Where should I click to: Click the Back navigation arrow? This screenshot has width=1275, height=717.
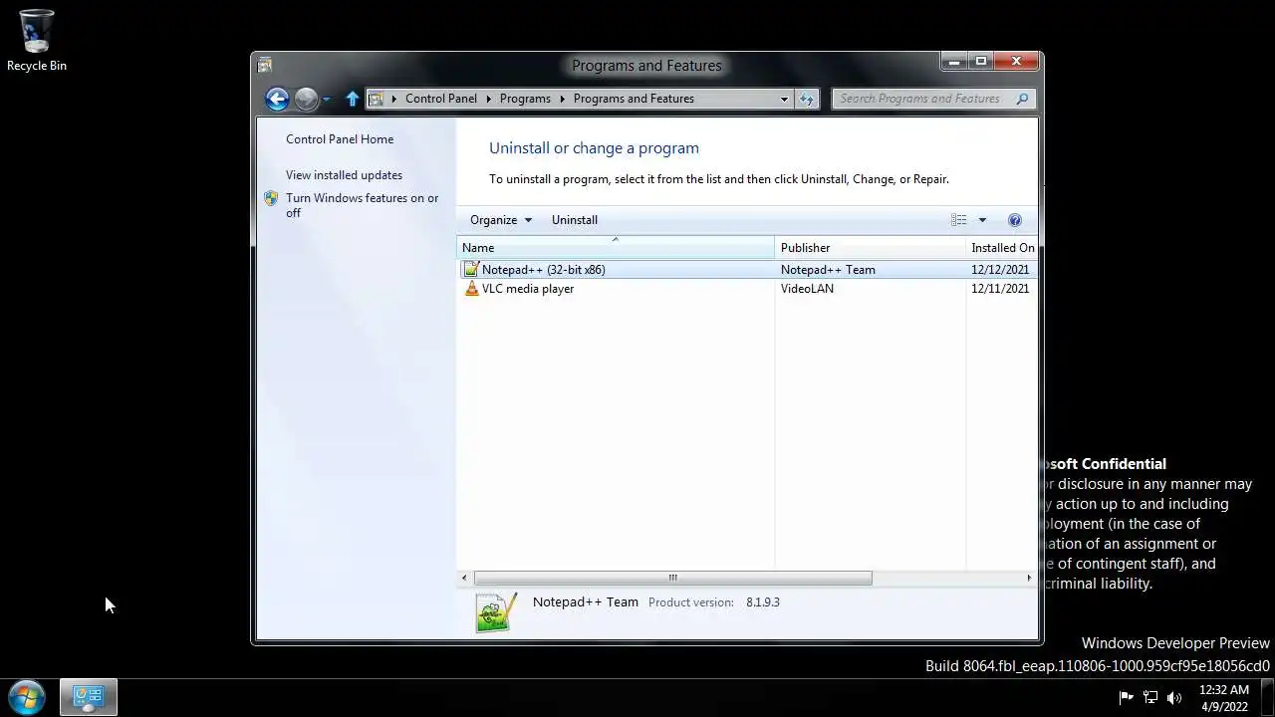pyautogui.click(x=277, y=99)
